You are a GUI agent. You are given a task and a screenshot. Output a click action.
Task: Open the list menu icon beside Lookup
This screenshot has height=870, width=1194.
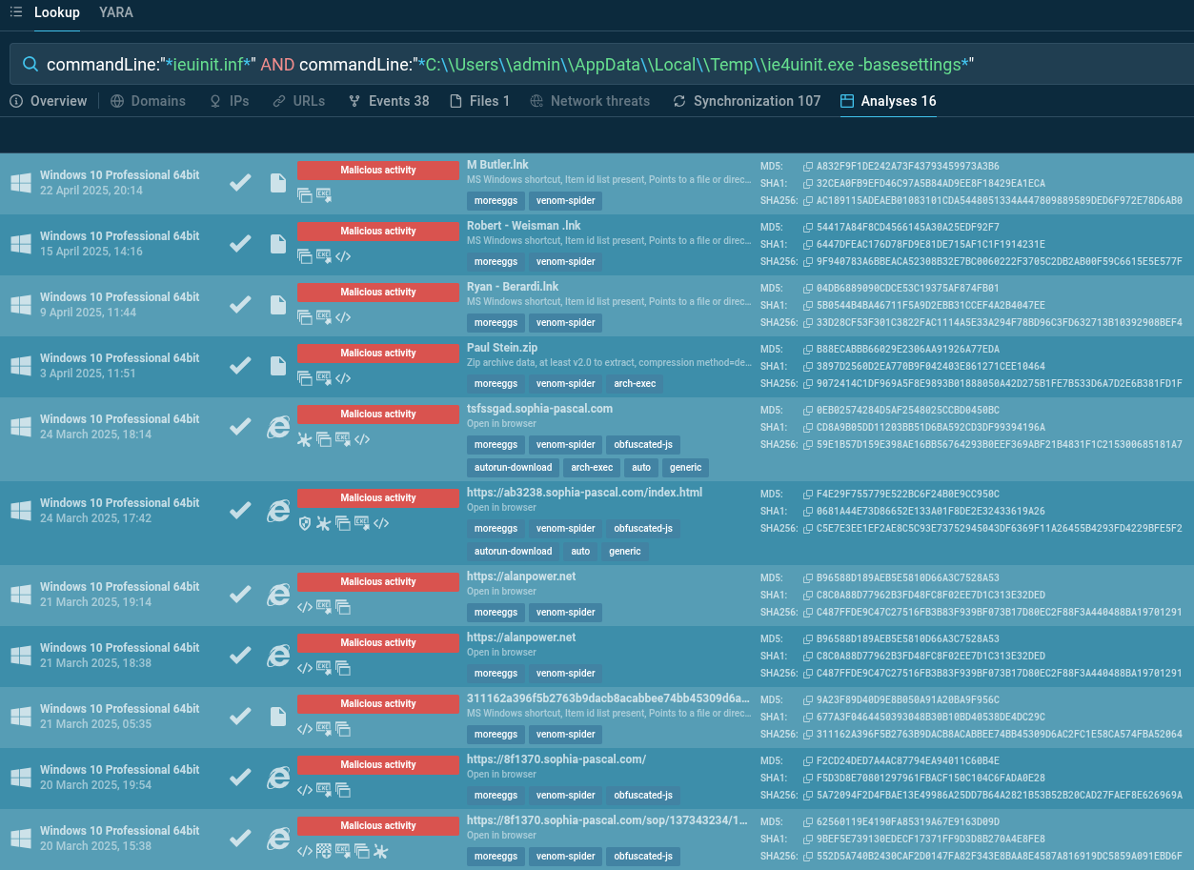(x=15, y=12)
